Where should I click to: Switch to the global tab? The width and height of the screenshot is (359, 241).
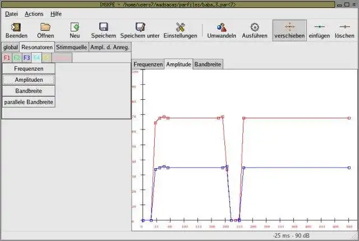click(x=11, y=47)
